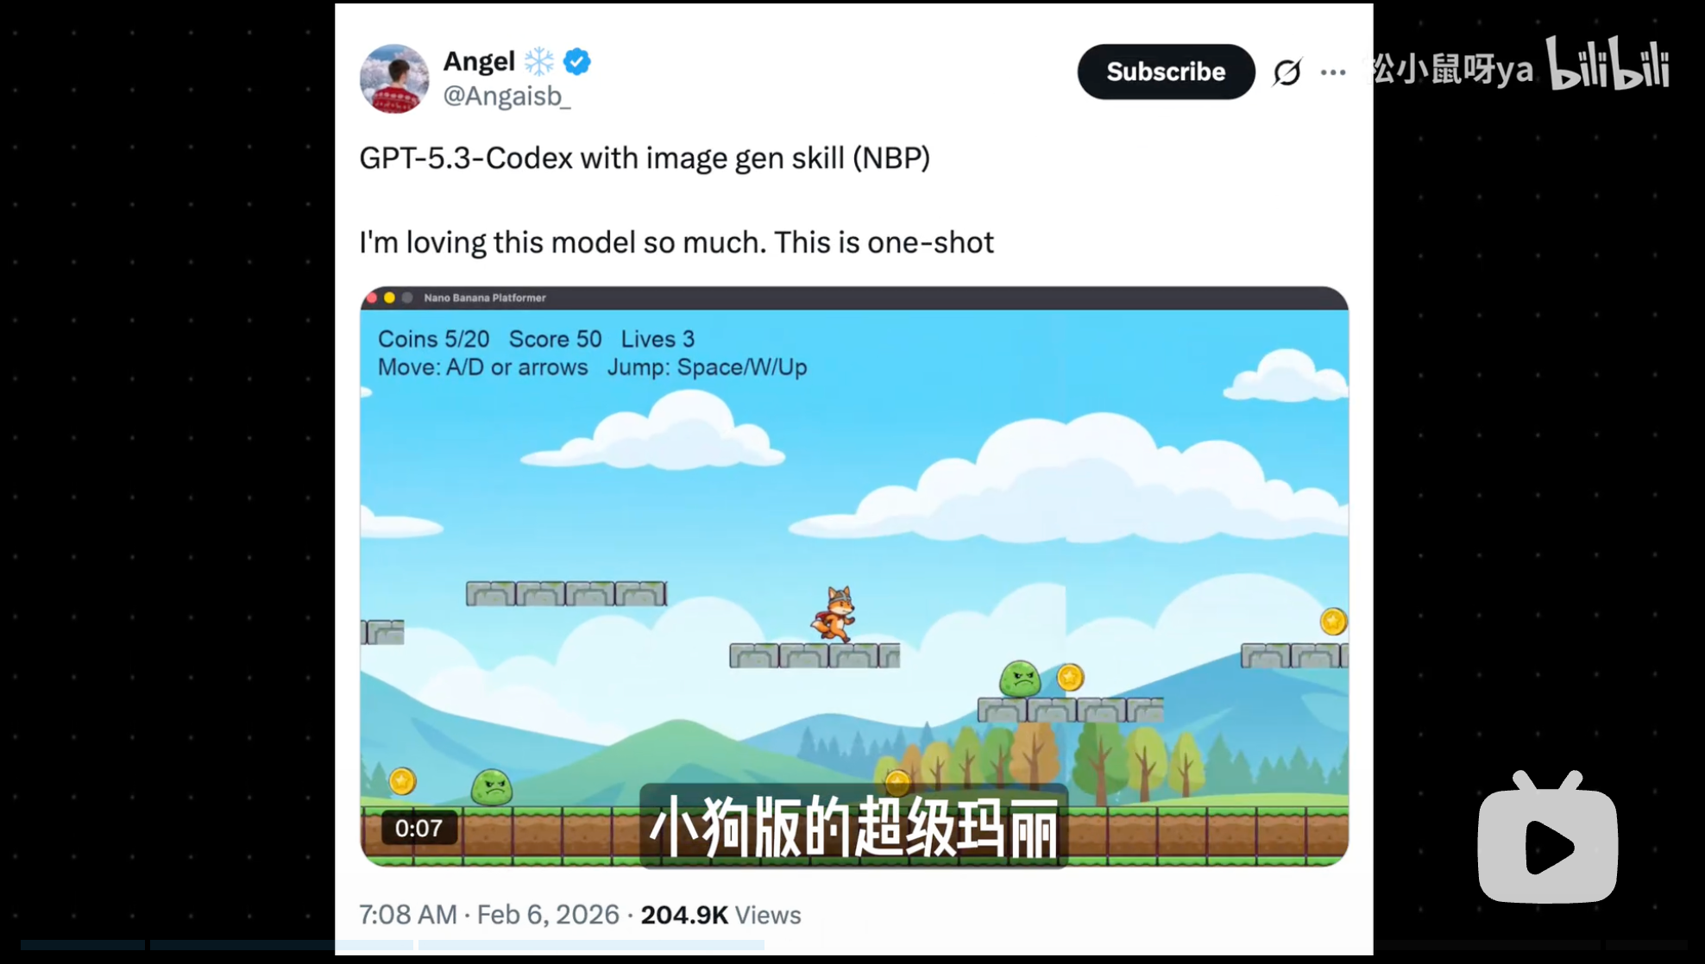1705x964 pixels.
Task: Click the green slime on the ground
Action: click(492, 787)
